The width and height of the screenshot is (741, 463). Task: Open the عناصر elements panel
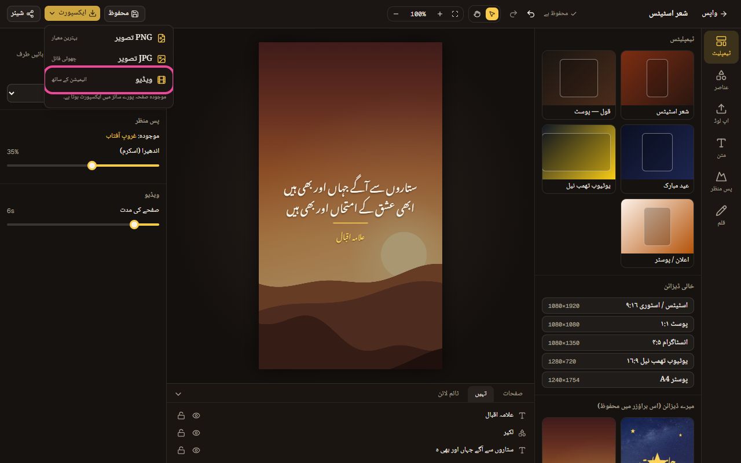[721, 80]
